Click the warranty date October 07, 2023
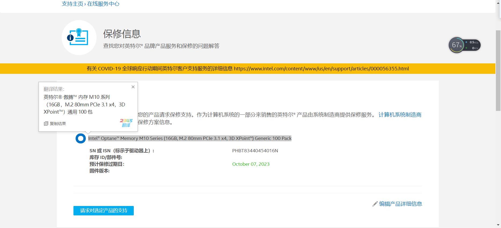 coord(251,164)
